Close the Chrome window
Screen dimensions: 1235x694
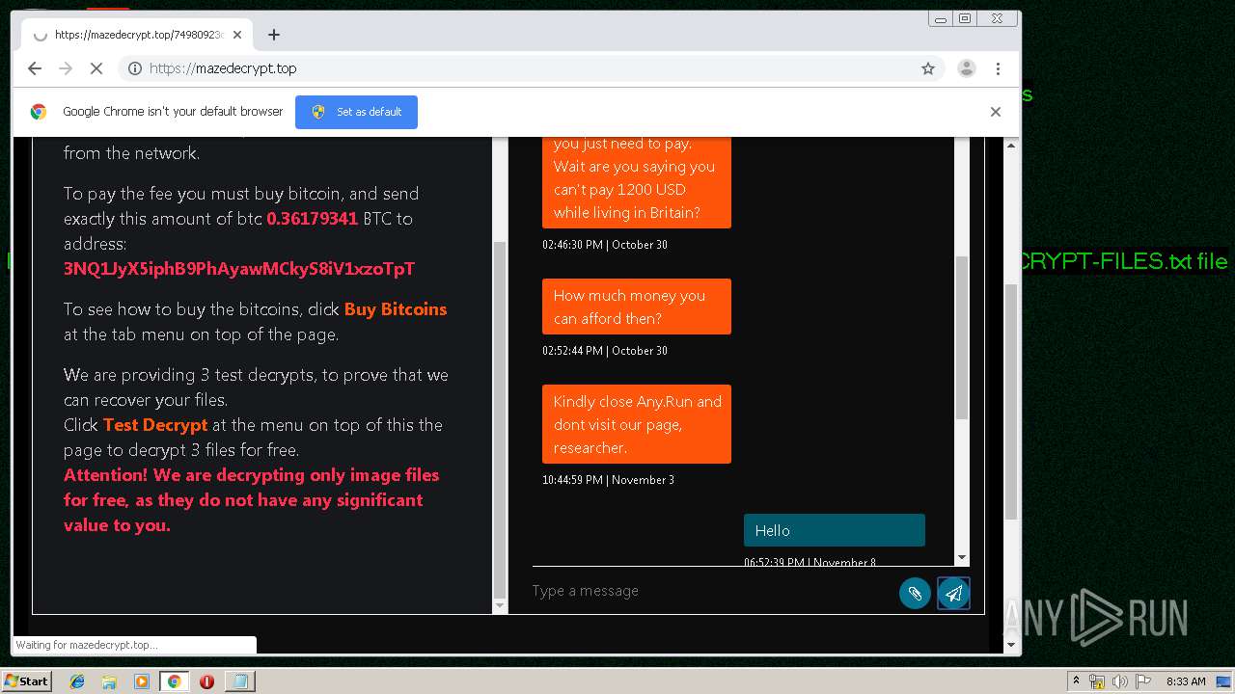coord(997,18)
